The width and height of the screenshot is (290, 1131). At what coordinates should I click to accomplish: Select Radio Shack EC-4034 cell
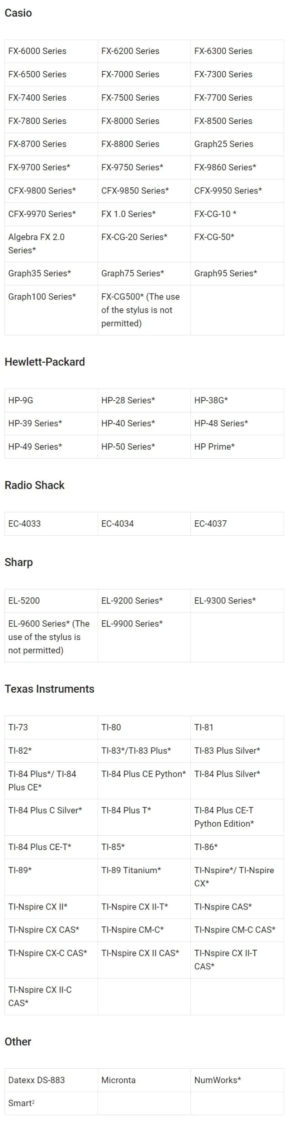point(144,524)
